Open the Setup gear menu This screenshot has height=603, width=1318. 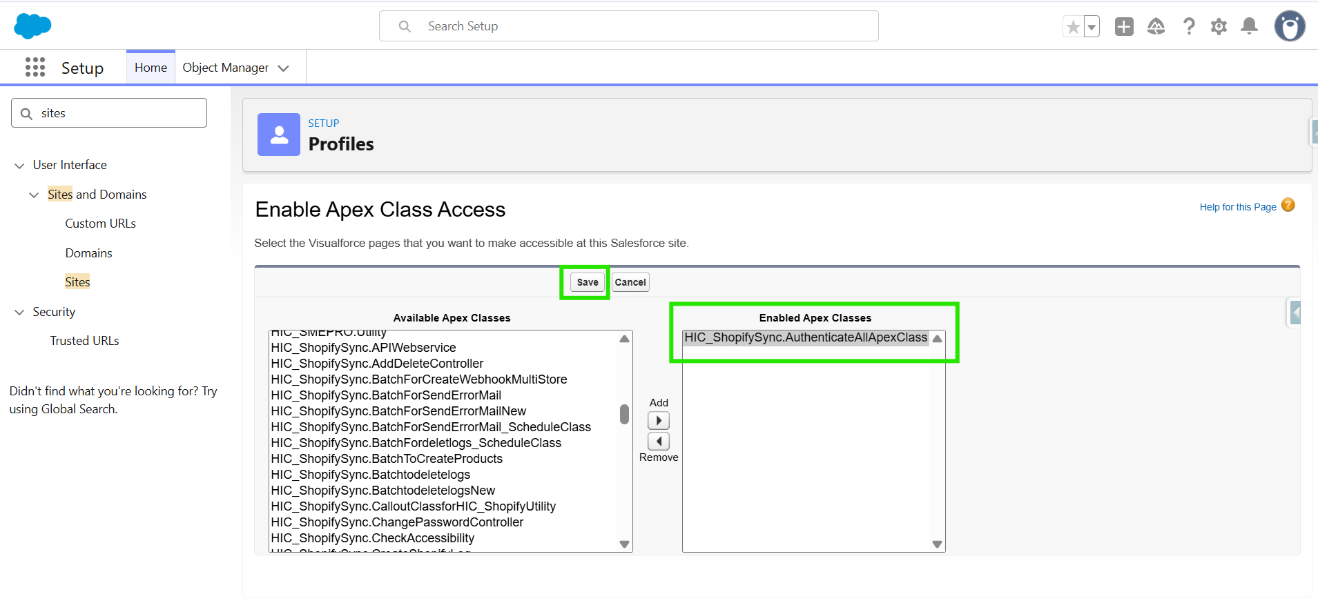[1219, 27]
